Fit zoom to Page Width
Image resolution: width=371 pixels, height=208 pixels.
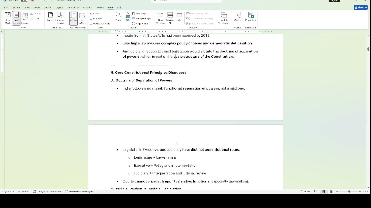click(x=140, y=23)
